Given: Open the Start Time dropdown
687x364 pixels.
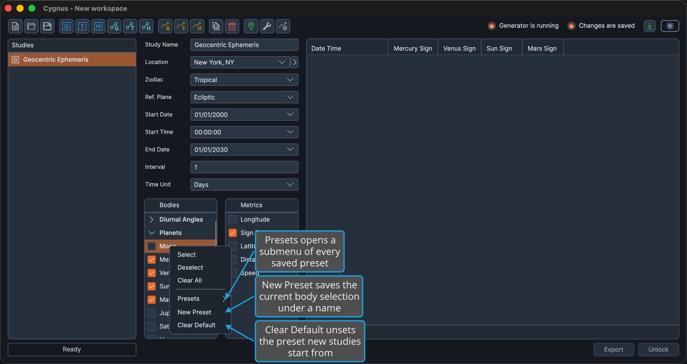Looking at the screenshot, I should (x=244, y=132).
